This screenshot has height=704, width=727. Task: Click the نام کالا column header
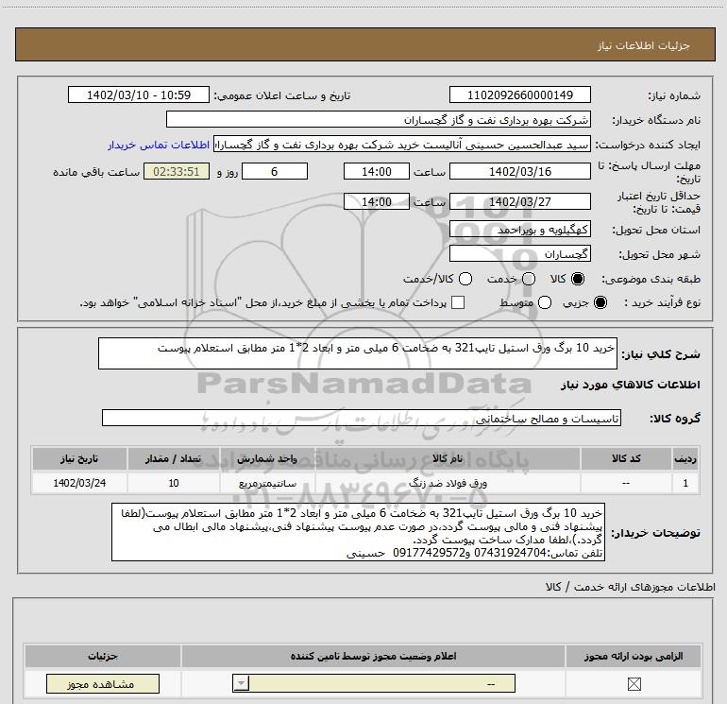pos(448,458)
